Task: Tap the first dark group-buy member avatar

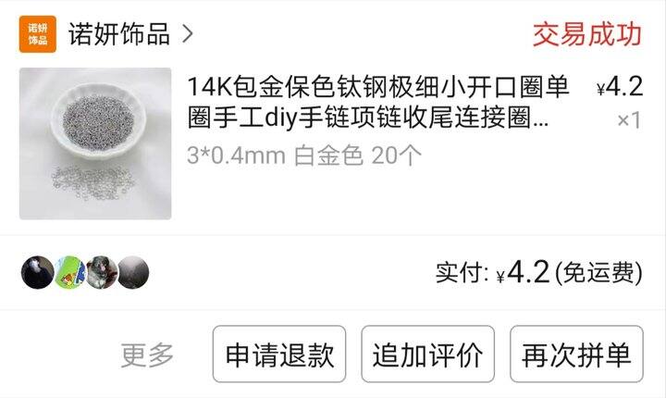Action: [37, 272]
